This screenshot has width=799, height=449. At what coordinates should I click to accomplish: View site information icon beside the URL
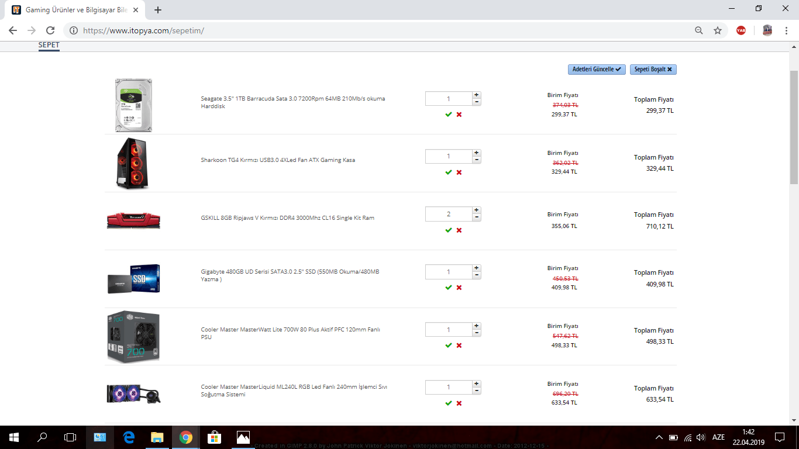point(73,30)
